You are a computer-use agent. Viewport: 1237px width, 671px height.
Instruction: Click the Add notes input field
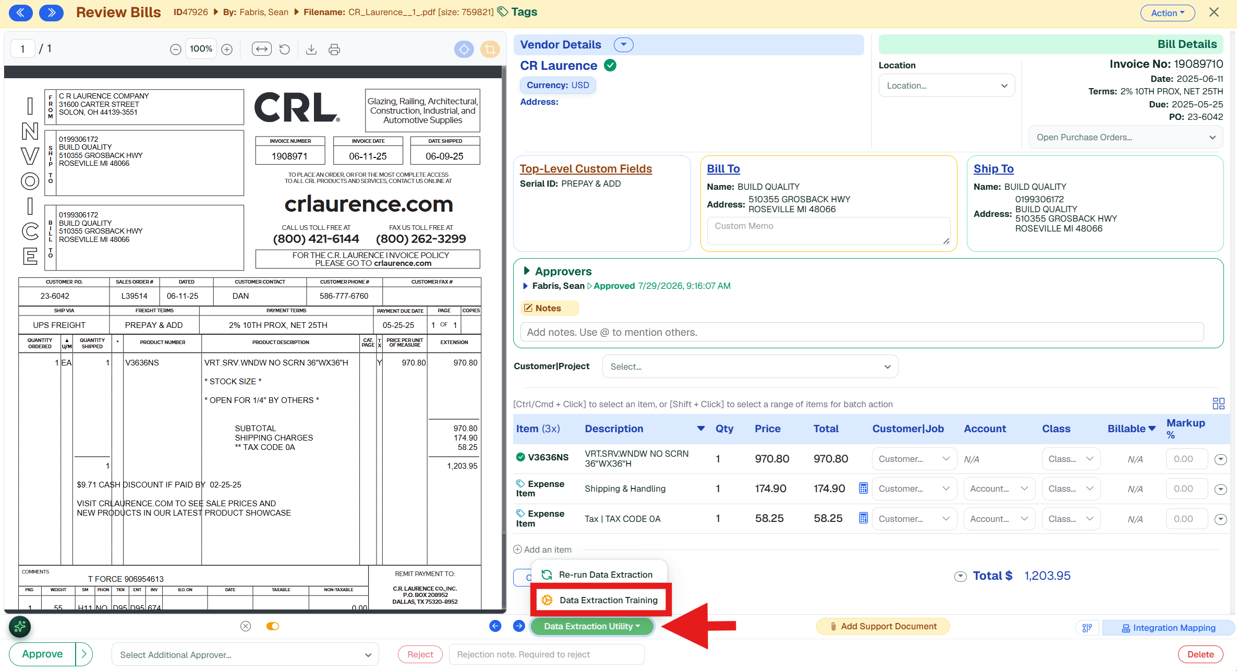coord(862,332)
